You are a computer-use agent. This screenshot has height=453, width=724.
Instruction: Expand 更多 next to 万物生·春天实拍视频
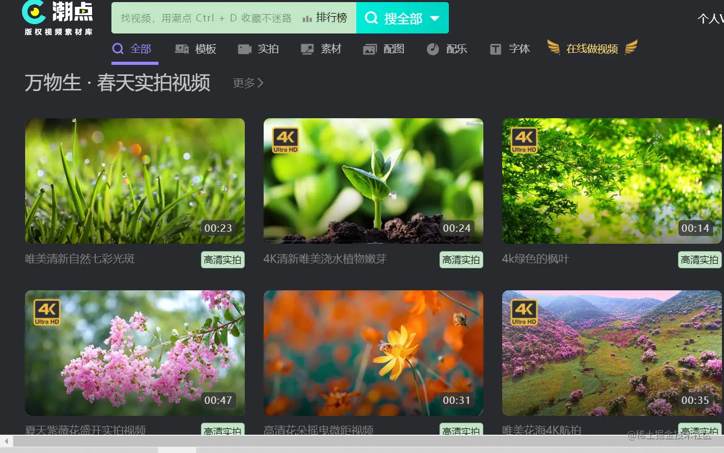coord(247,83)
